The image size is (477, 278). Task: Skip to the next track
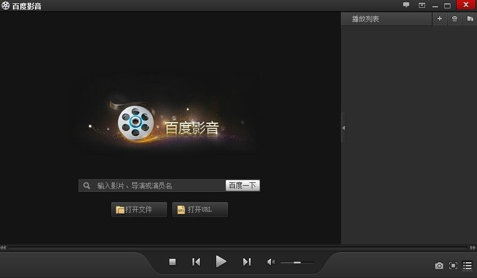point(247,262)
